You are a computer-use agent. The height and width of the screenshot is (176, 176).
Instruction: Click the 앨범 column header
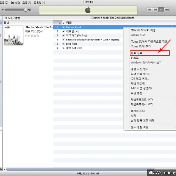point(28,23)
